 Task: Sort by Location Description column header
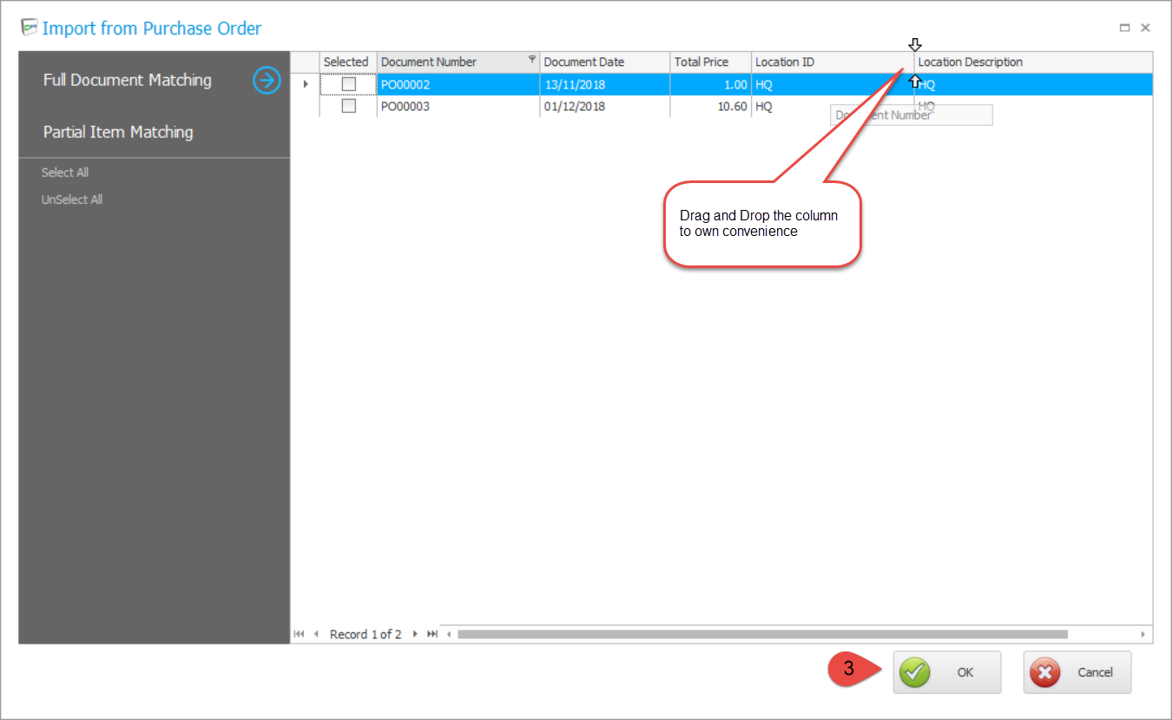(x=1033, y=62)
